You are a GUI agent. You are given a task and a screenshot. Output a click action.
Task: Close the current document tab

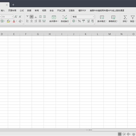pos(7,5)
